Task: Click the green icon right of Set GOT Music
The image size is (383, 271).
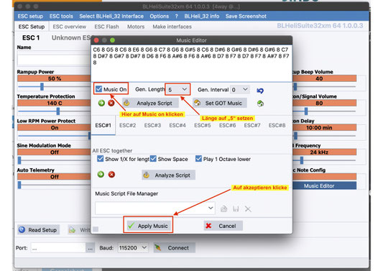Action: [260, 104]
